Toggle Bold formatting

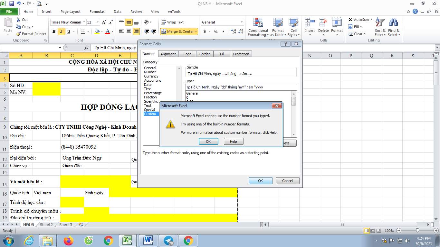pyautogui.click(x=53, y=32)
